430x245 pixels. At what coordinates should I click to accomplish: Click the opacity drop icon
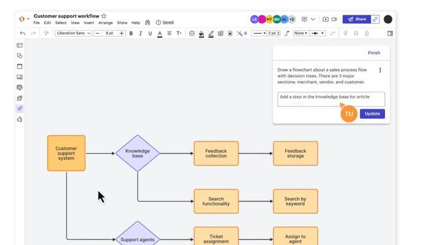click(230, 33)
